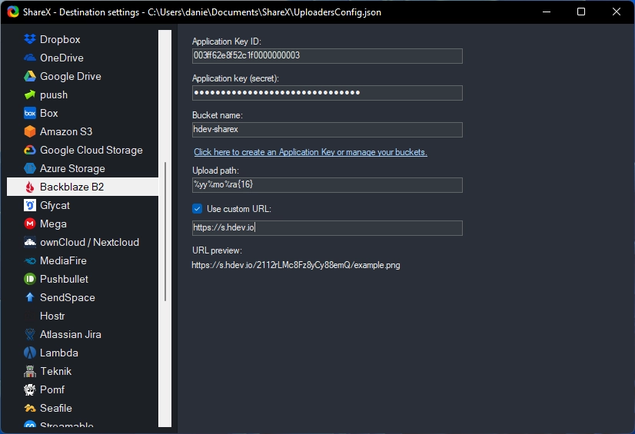The height and width of the screenshot is (434, 635).
Task: Select the Hostr destination
Action: coord(52,316)
